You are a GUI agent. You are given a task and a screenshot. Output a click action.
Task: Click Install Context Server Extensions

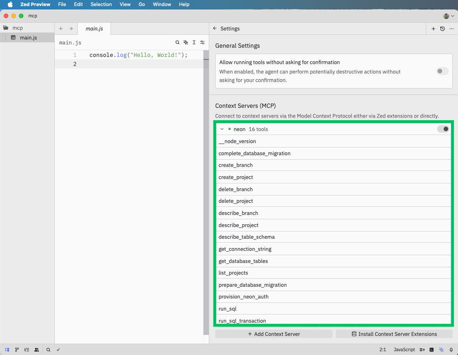[394, 334]
